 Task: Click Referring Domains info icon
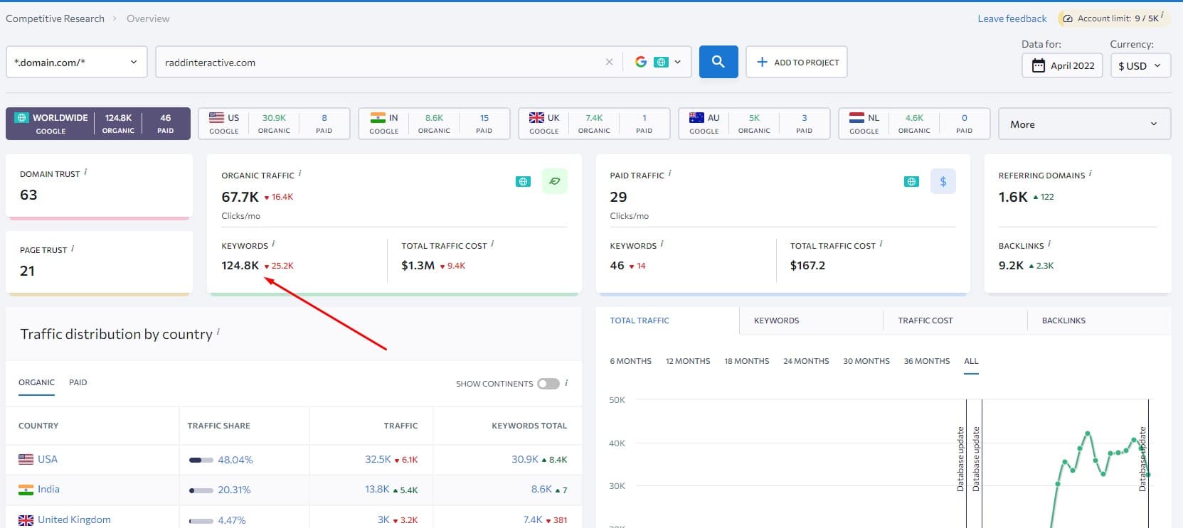click(x=1090, y=173)
